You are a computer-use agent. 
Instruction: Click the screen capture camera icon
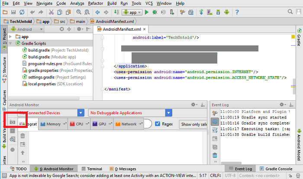[13, 122]
